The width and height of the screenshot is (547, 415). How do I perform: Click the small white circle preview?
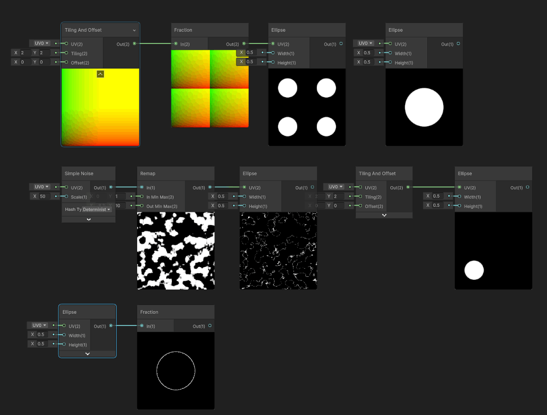click(494, 251)
